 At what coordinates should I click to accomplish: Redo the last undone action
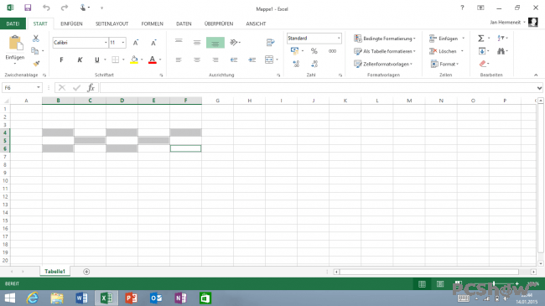(x=65, y=8)
